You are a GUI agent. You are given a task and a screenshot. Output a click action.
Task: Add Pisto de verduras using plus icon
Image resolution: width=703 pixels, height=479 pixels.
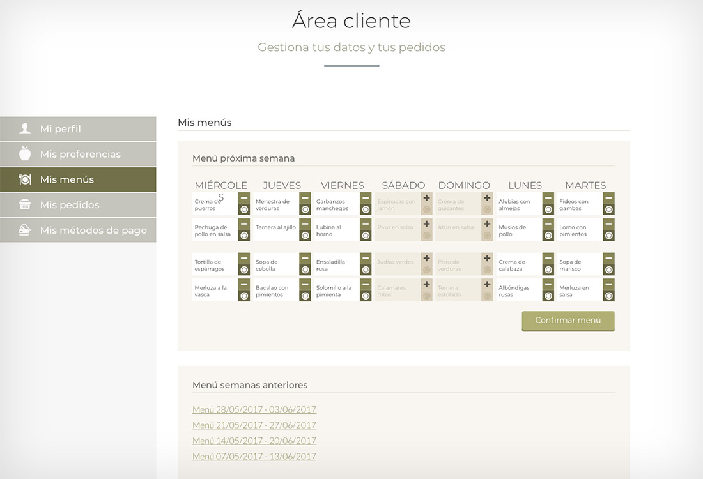pyautogui.click(x=487, y=259)
